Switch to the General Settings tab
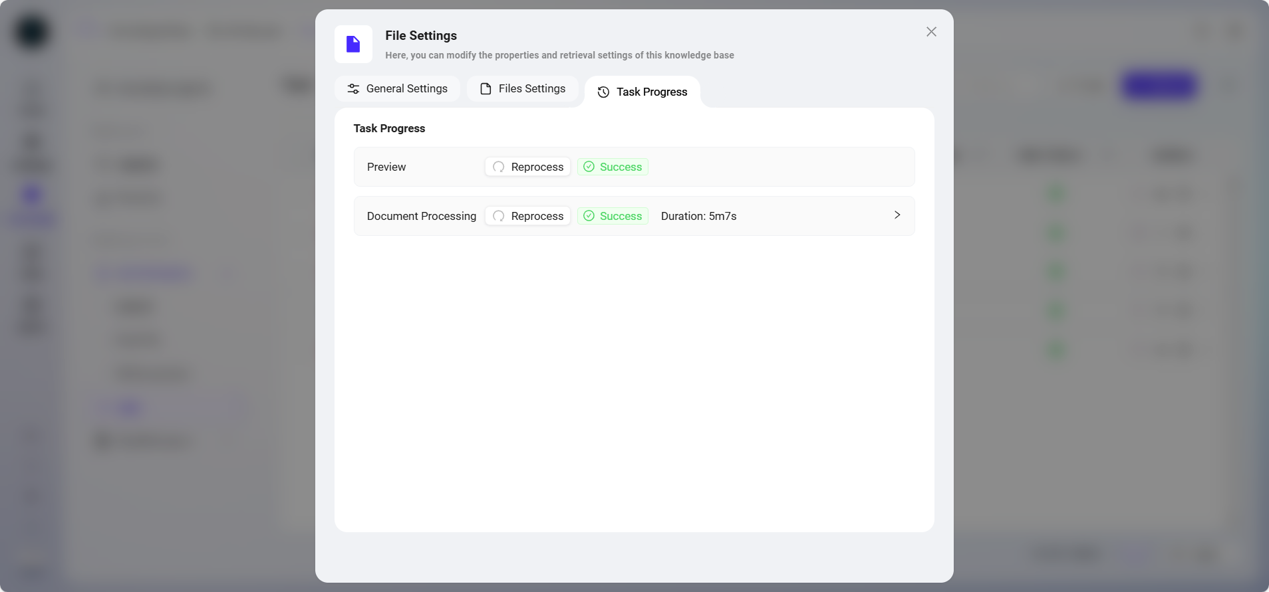Viewport: 1269px width, 592px height. pyautogui.click(x=406, y=89)
